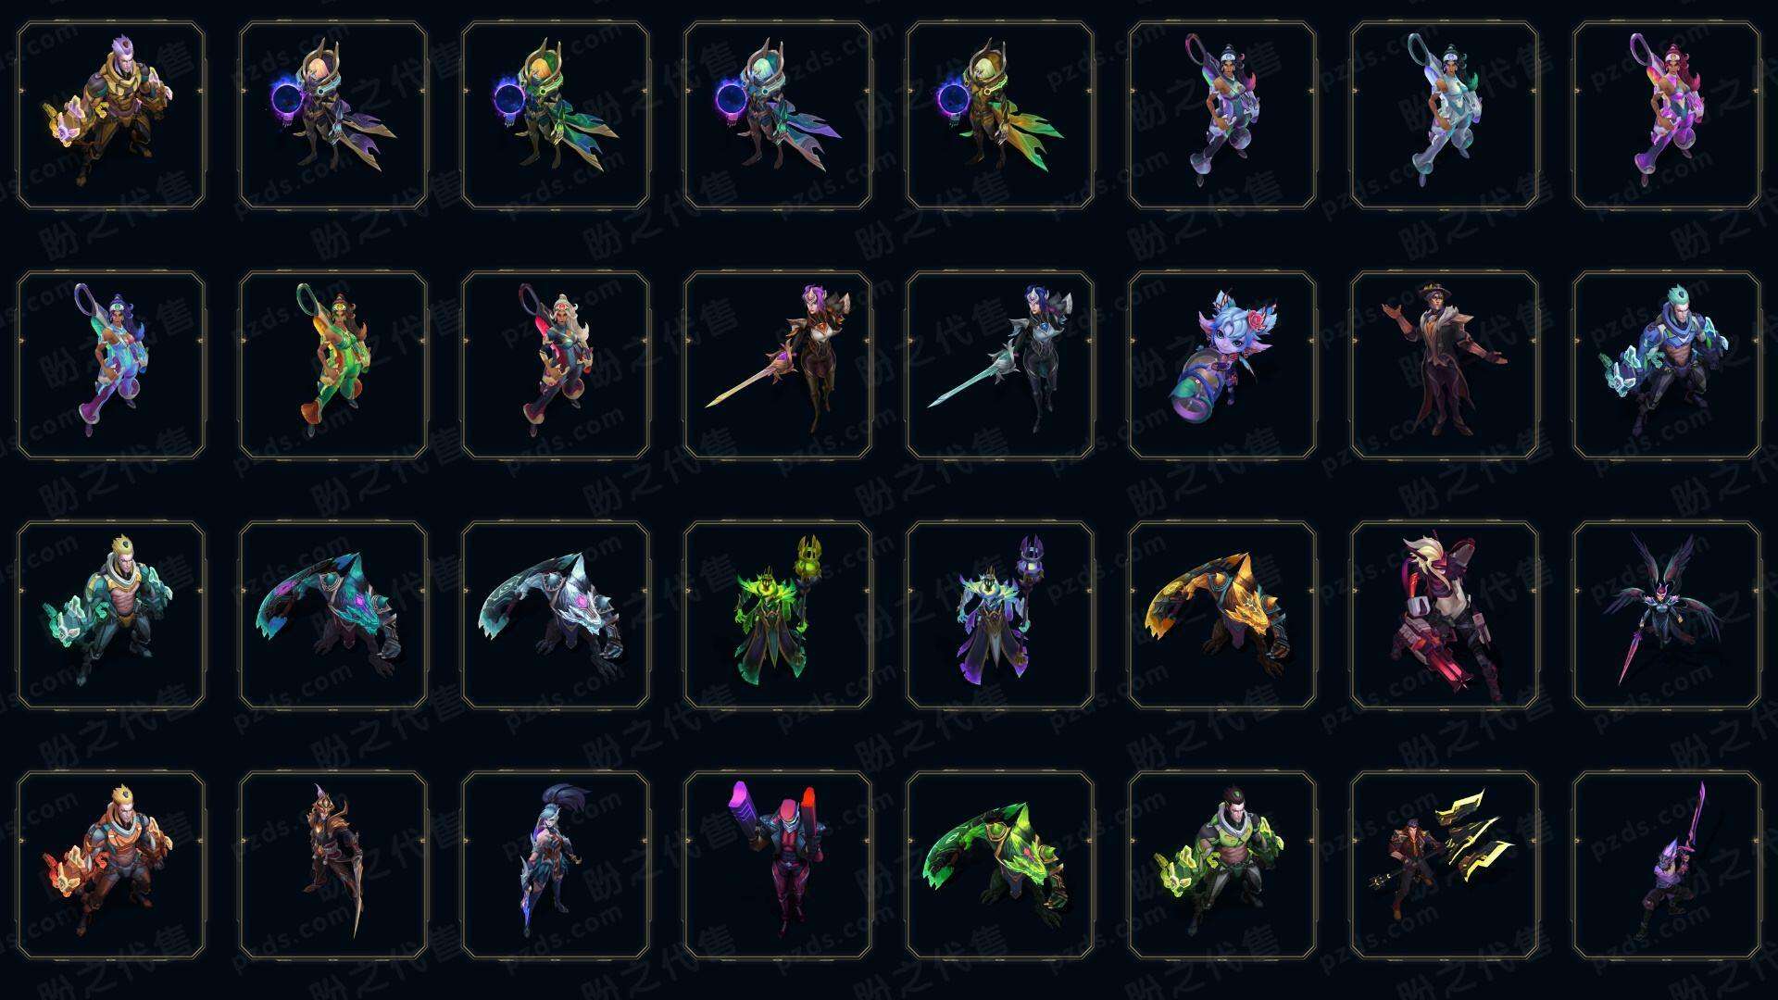Select the neon green beast skin
The height and width of the screenshot is (1000, 1778).
click(1000, 865)
